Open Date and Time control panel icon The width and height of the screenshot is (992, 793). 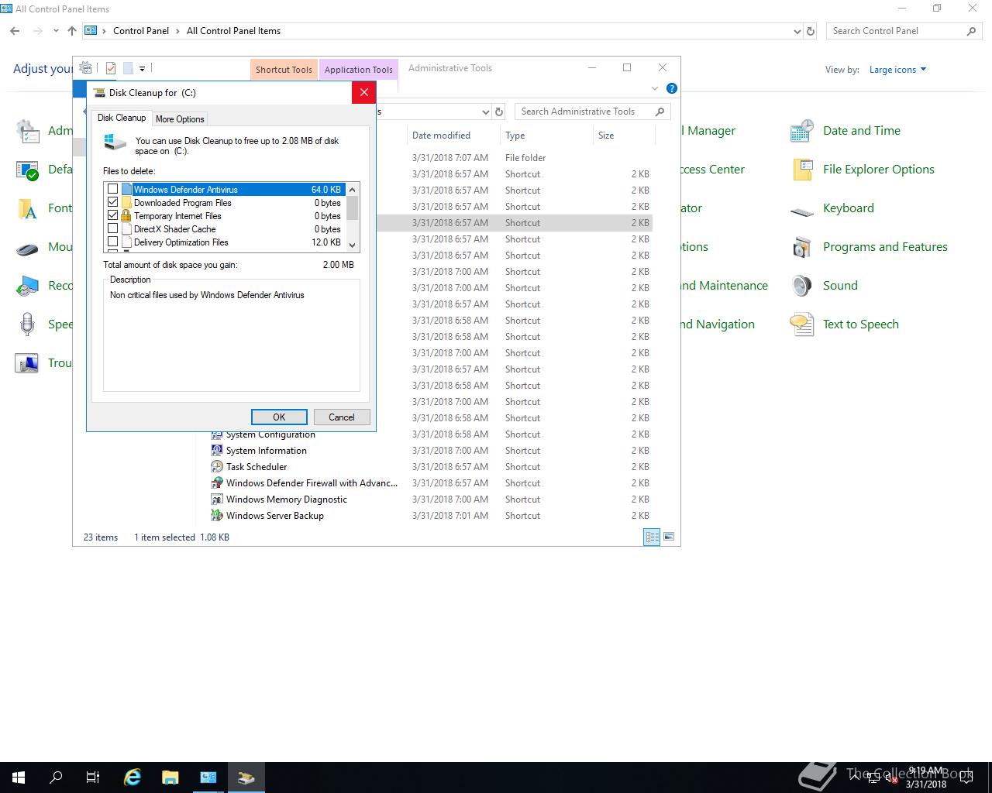pos(802,131)
